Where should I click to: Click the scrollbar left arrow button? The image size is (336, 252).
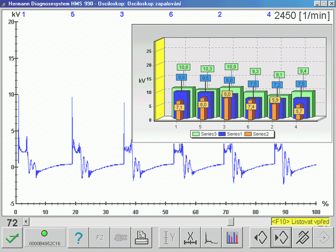(x=26, y=222)
